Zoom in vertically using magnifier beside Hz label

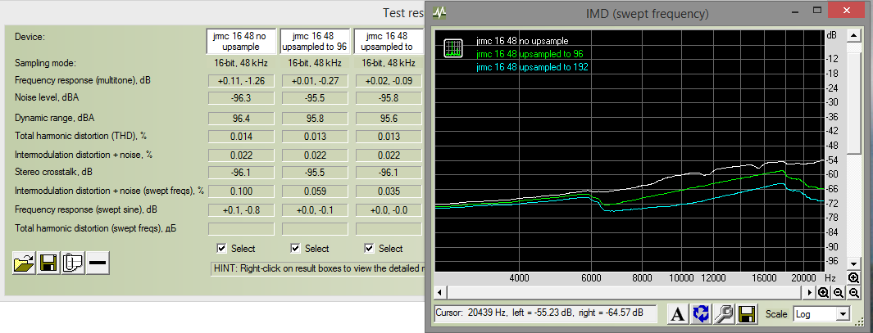pyautogui.click(x=854, y=277)
